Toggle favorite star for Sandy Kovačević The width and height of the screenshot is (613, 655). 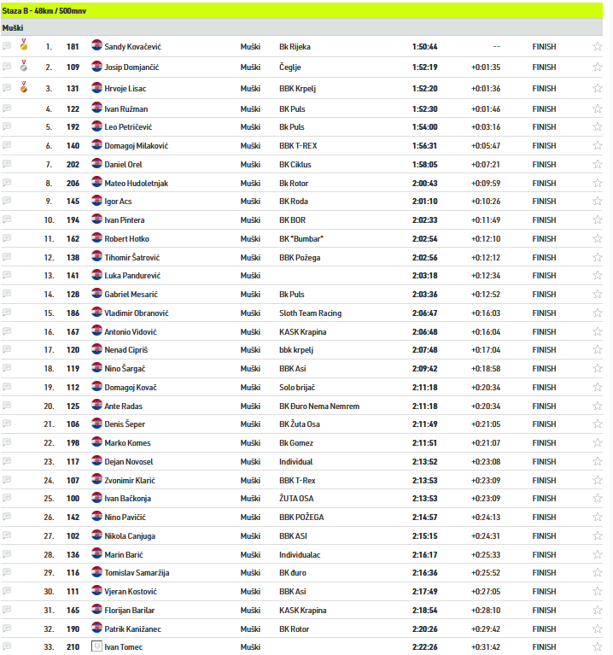point(598,47)
